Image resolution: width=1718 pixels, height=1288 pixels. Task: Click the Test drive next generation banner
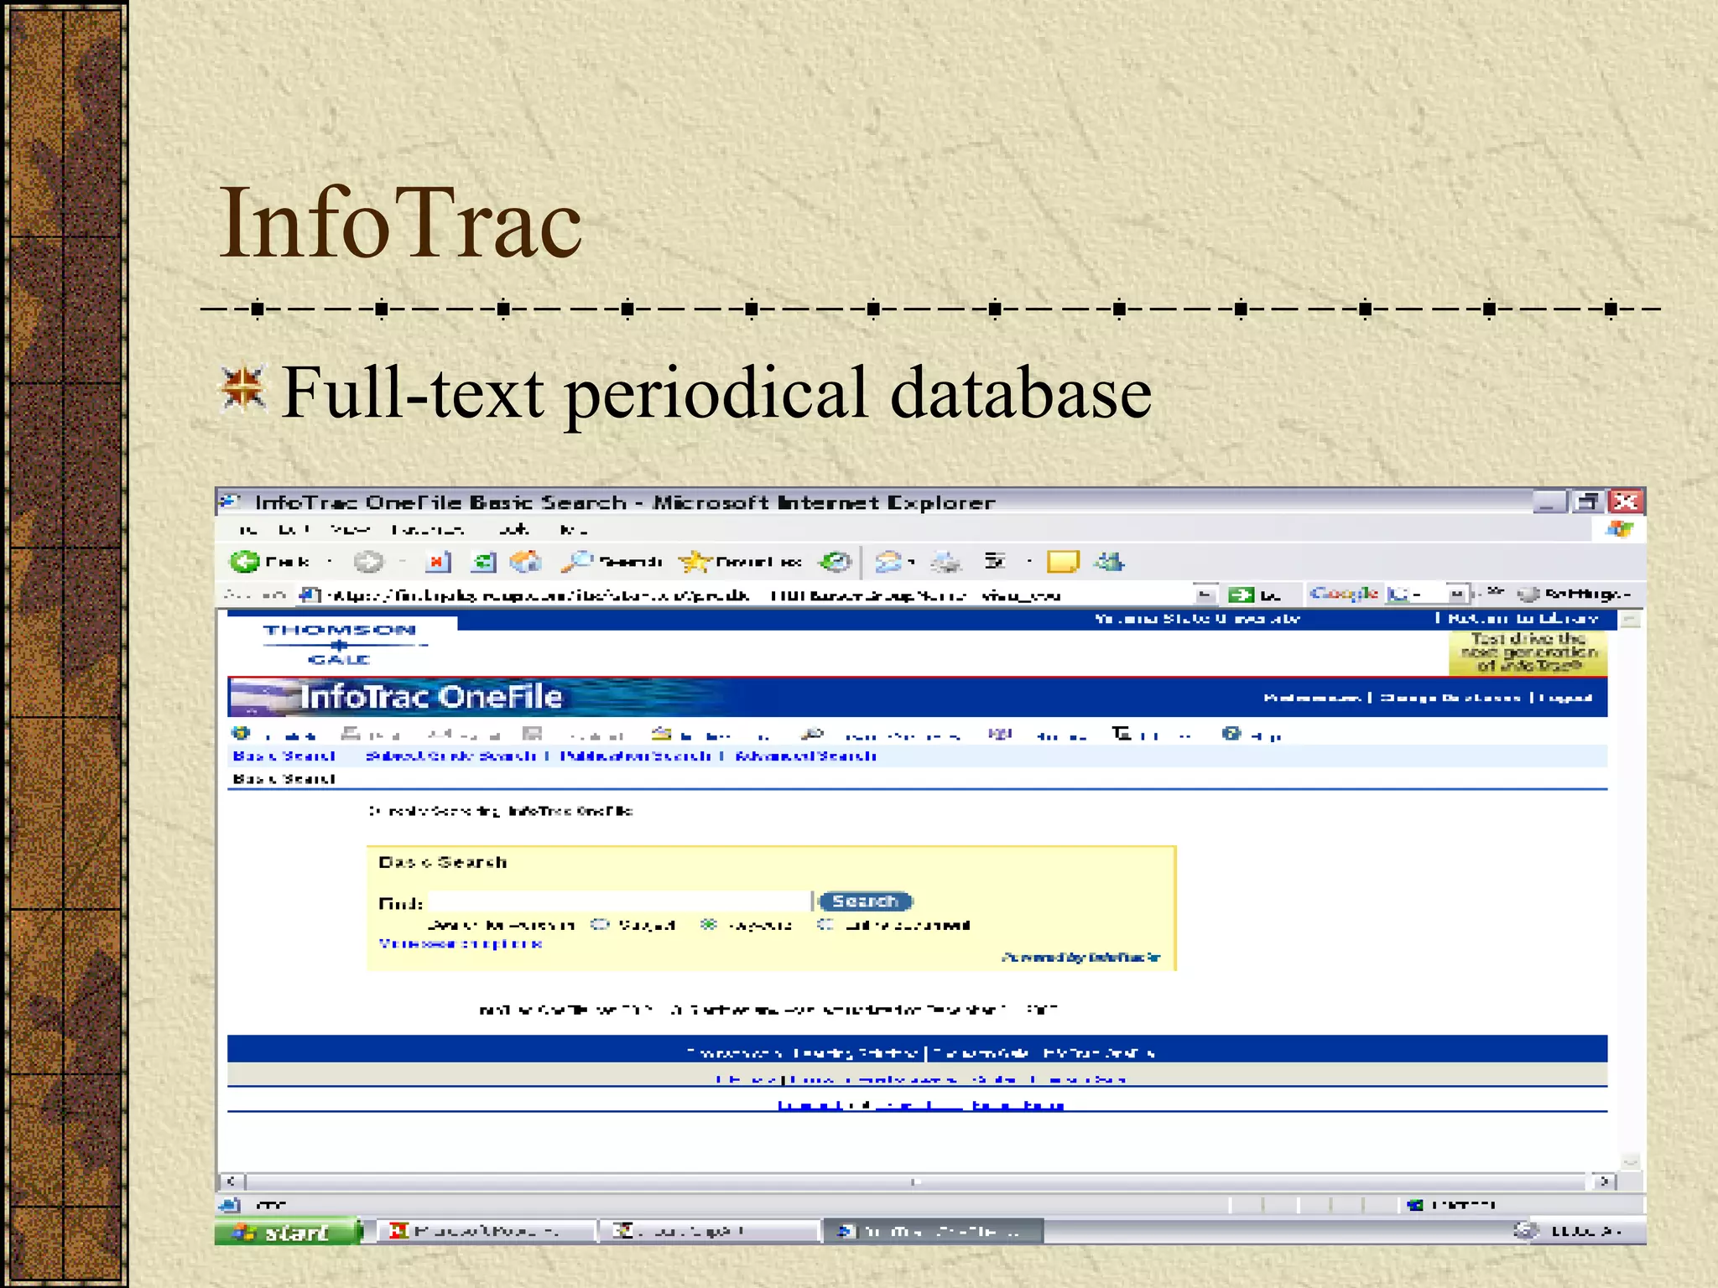tap(1528, 652)
